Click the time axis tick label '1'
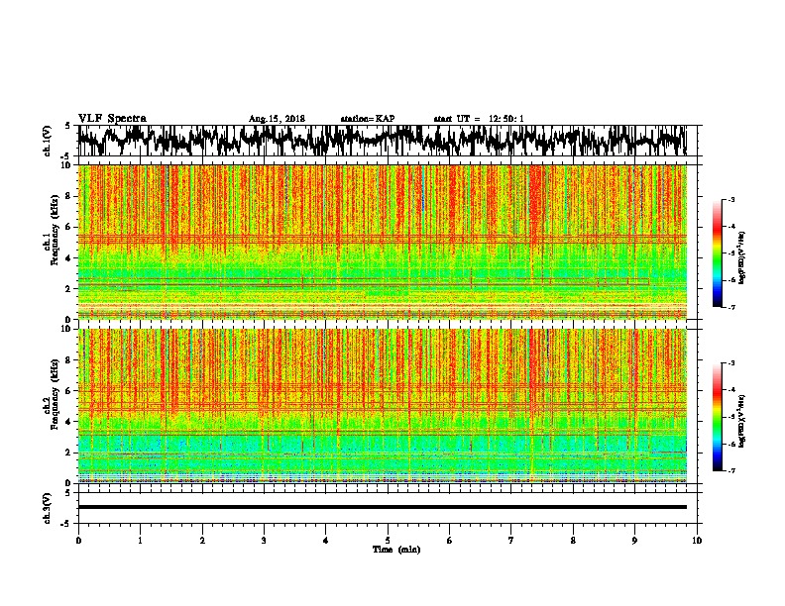 pyautogui.click(x=140, y=541)
